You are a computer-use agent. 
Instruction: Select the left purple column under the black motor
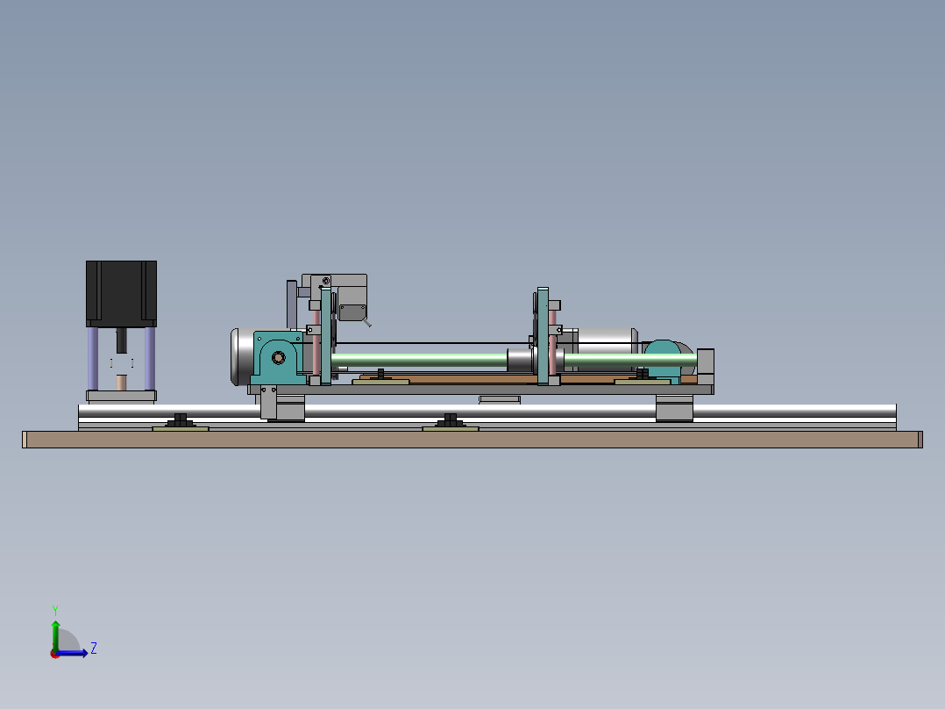pyautogui.click(x=92, y=357)
